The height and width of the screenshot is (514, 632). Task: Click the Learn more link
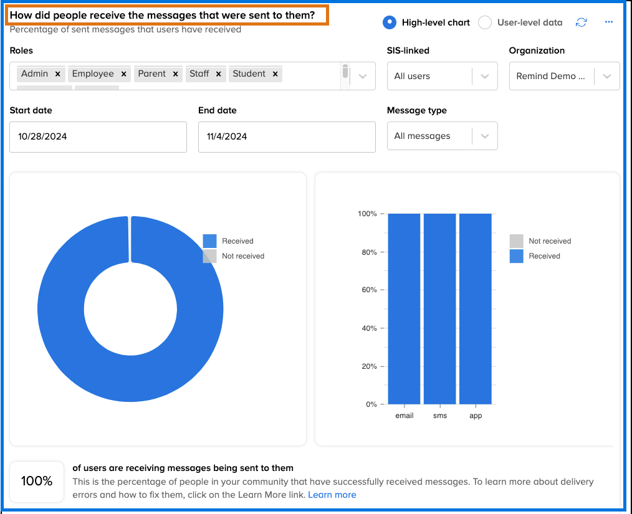[332, 495]
